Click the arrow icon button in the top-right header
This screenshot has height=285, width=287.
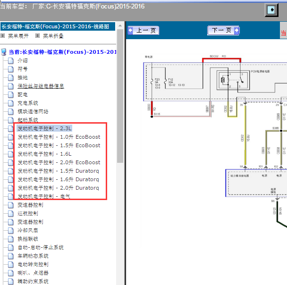click(271, 10)
